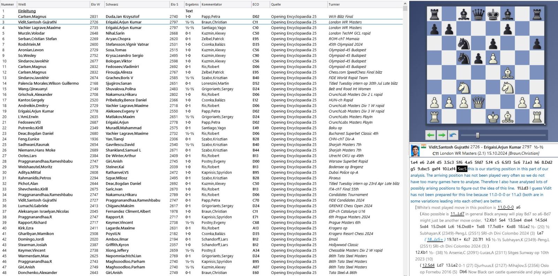
Task: Click the white king on the board
Action: [x=493, y=117]
